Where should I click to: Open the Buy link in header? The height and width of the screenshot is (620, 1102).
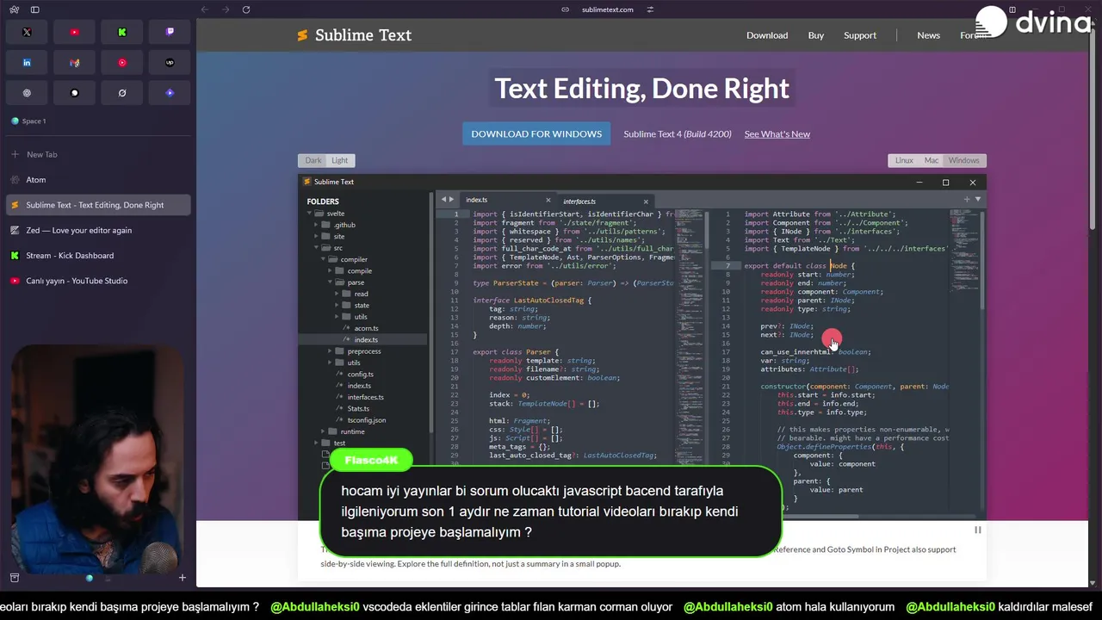click(x=816, y=35)
